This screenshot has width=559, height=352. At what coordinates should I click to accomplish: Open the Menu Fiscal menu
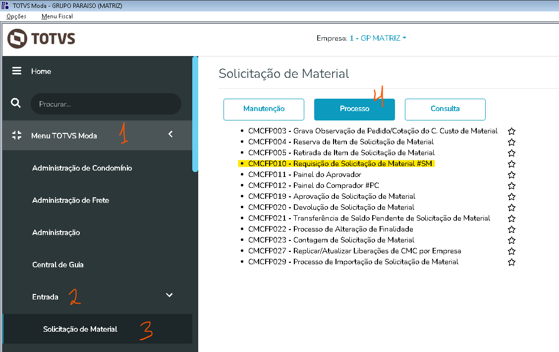click(x=57, y=16)
